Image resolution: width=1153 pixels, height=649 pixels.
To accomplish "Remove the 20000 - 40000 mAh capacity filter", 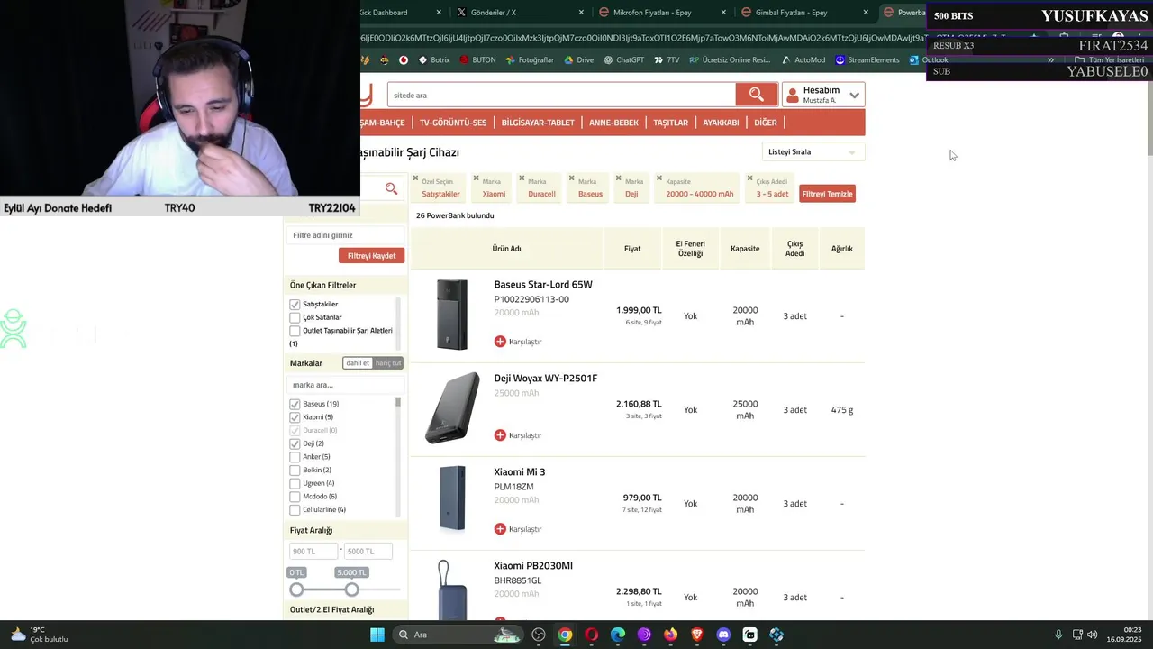I will pyautogui.click(x=659, y=178).
